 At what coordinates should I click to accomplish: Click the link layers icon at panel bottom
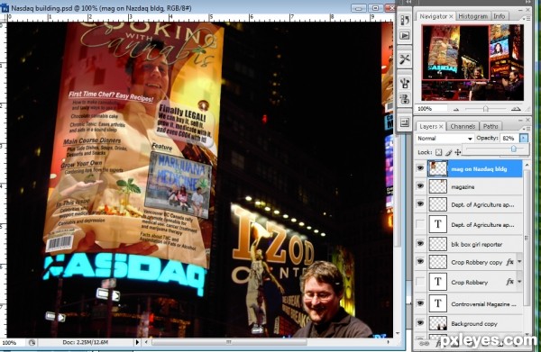pos(424,343)
